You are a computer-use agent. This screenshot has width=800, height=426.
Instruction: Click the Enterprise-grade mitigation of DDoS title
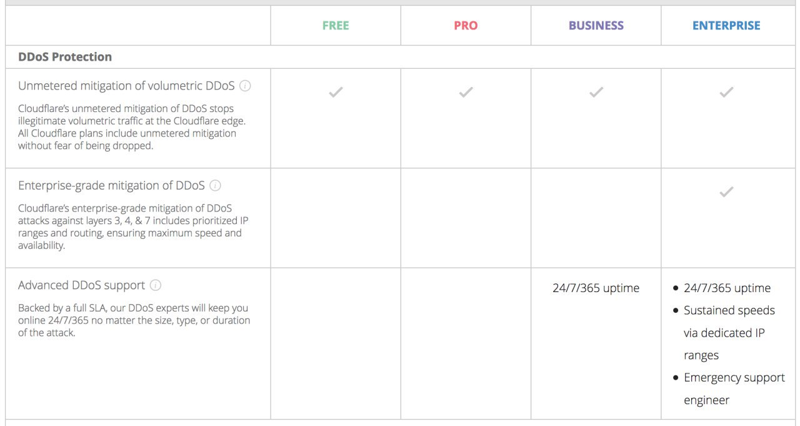tap(111, 186)
